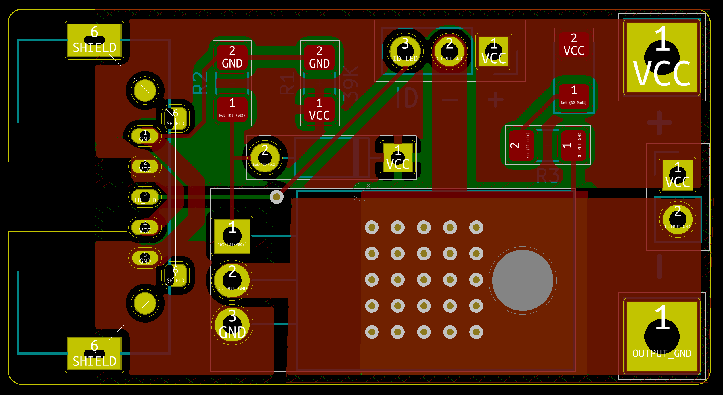
Task: Select right-side connector pad 1 VCC
Action: [678, 175]
